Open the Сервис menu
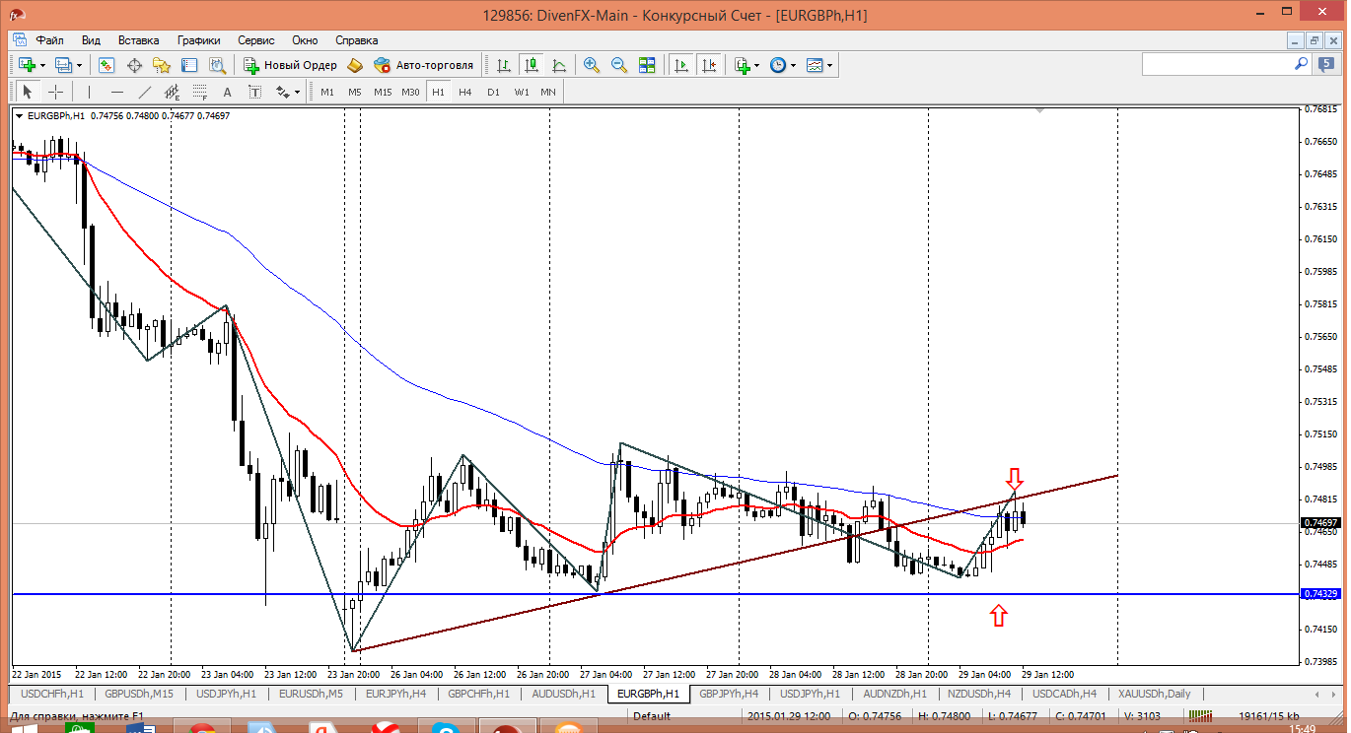 coord(256,40)
